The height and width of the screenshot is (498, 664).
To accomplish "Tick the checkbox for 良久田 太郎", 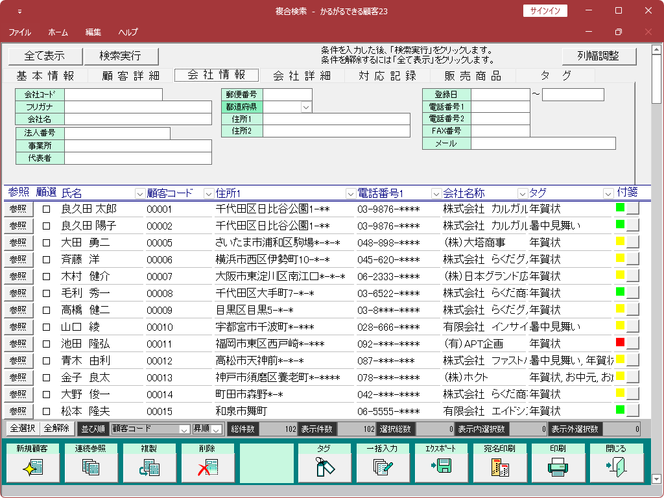I will pyautogui.click(x=46, y=209).
